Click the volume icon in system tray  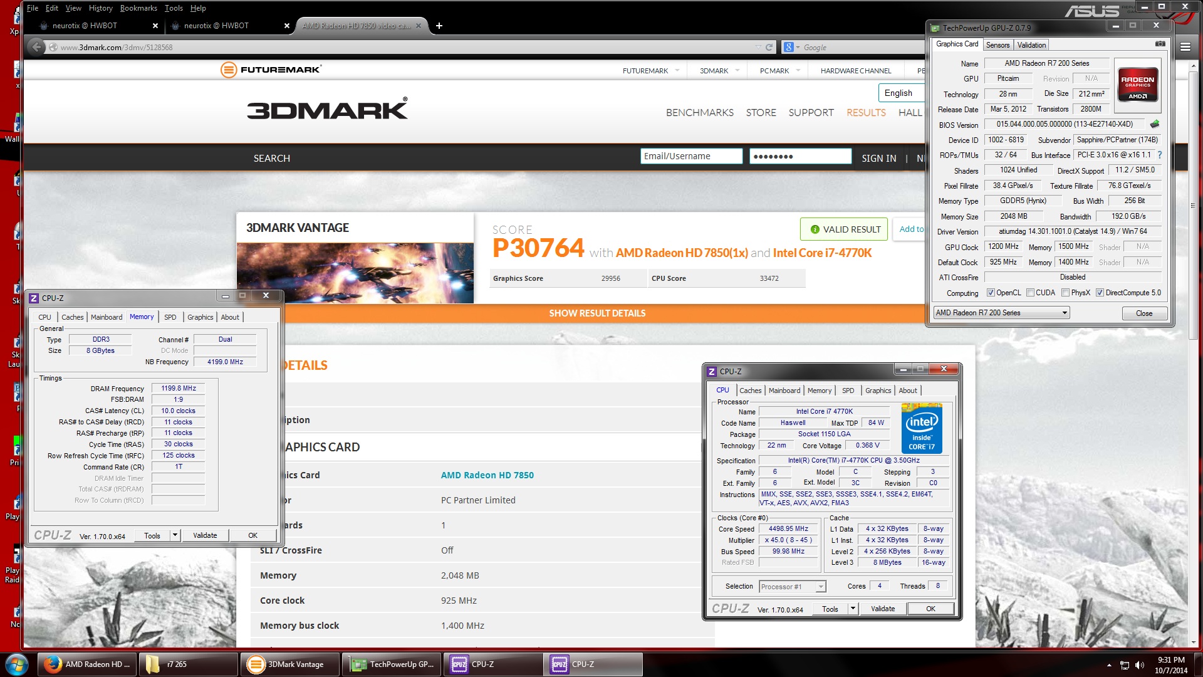(1140, 665)
